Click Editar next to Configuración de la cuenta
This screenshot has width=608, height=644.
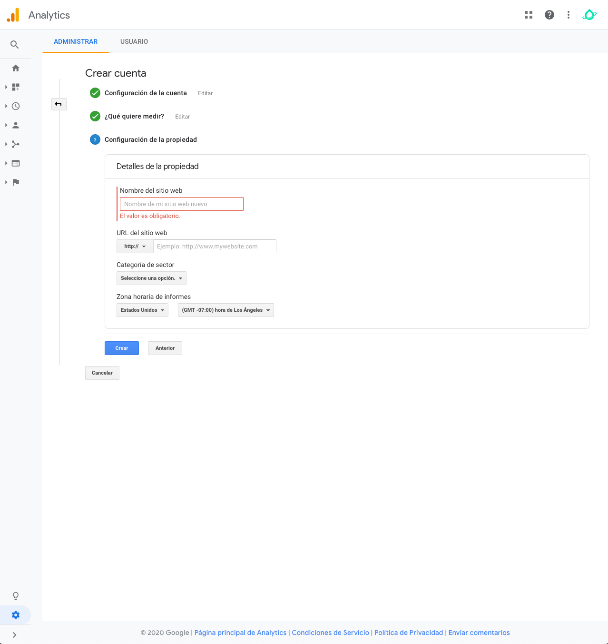pyautogui.click(x=205, y=93)
